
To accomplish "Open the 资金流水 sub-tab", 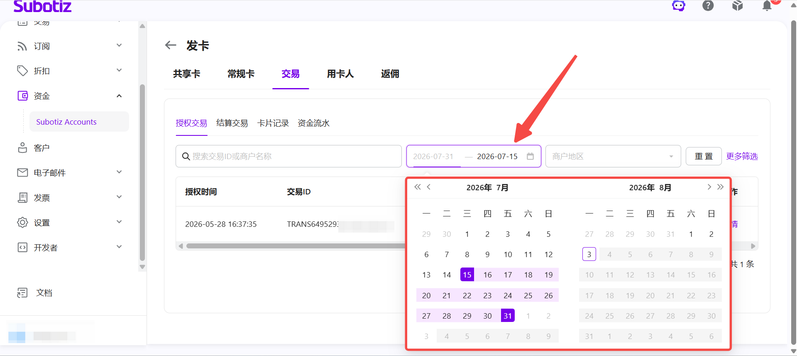I will pos(313,123).
